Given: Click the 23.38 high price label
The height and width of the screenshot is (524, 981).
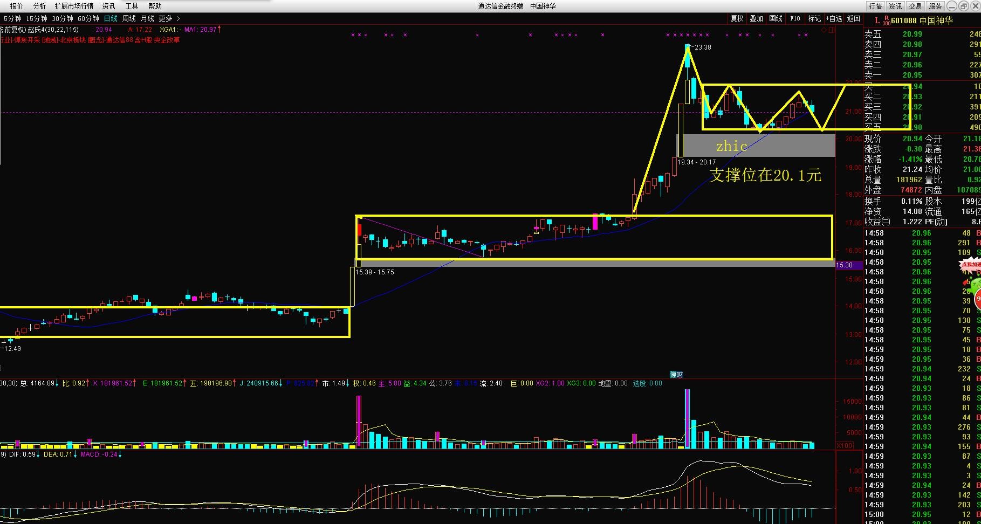Looking at the screenshot, I should pos(703,47).
